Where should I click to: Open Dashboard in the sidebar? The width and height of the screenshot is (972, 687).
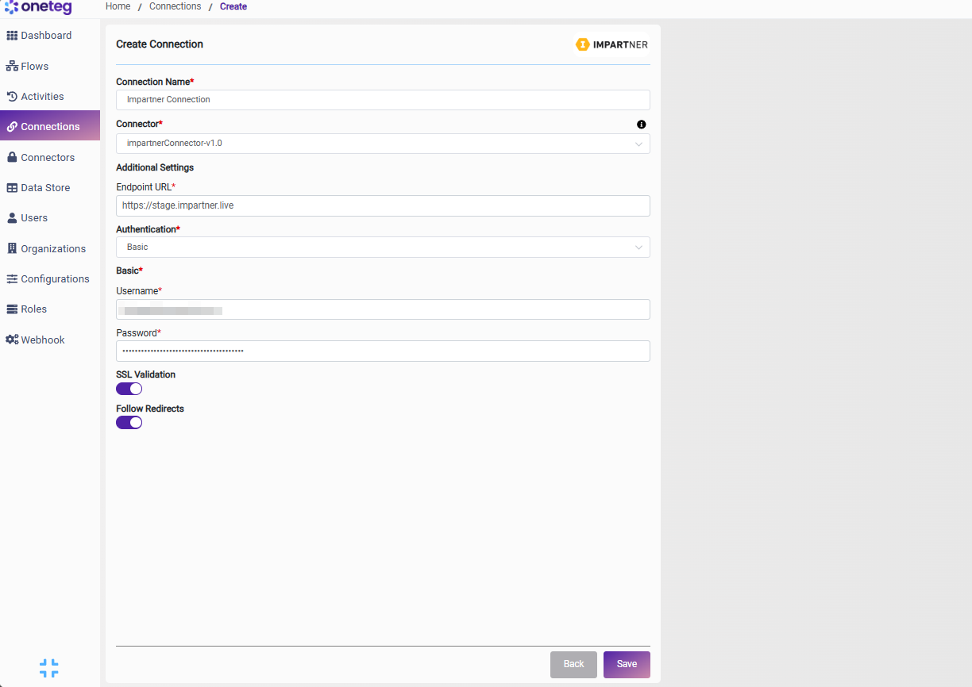[49, 36]
